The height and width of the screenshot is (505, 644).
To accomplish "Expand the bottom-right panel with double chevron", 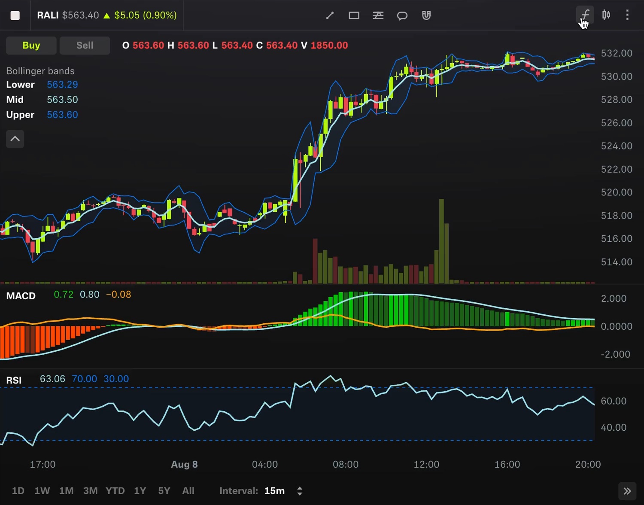I will [627, 490].
